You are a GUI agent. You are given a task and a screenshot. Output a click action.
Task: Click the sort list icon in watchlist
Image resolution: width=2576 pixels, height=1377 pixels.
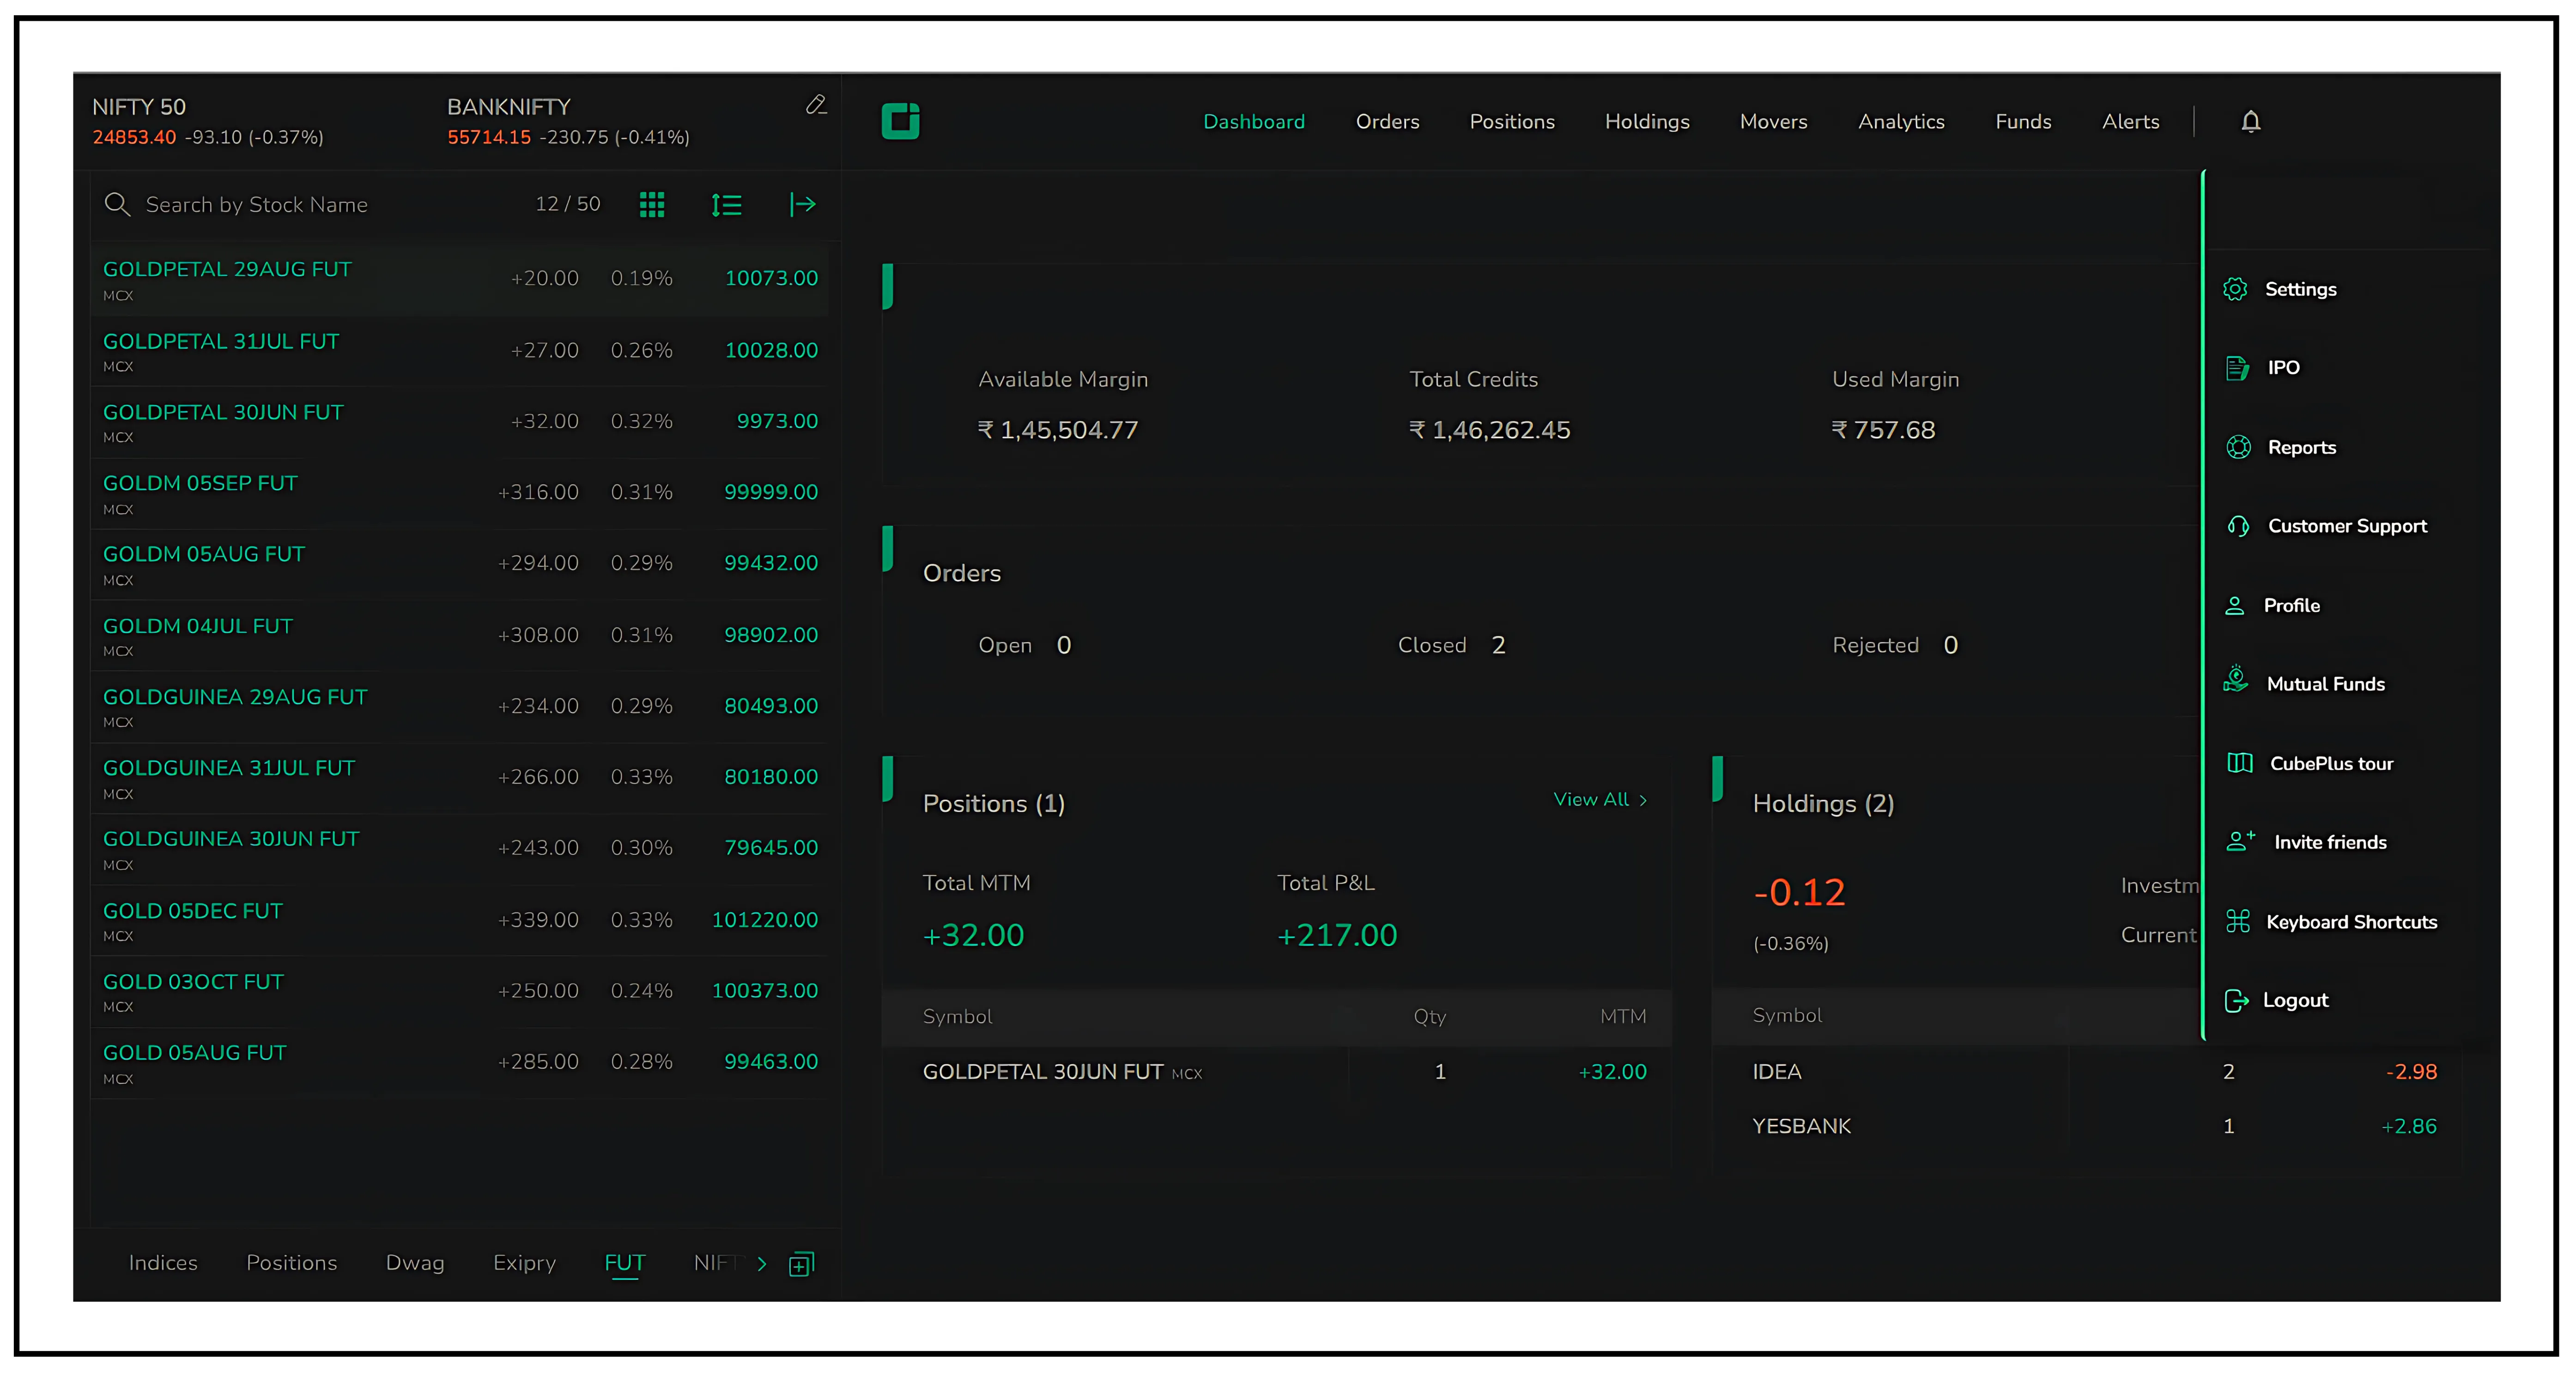tap(726, 205)
